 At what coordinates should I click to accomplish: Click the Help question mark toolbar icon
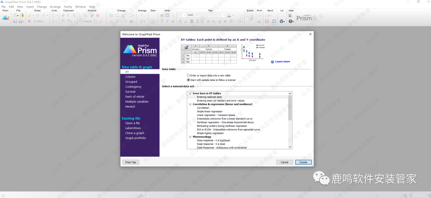point(291,21)
